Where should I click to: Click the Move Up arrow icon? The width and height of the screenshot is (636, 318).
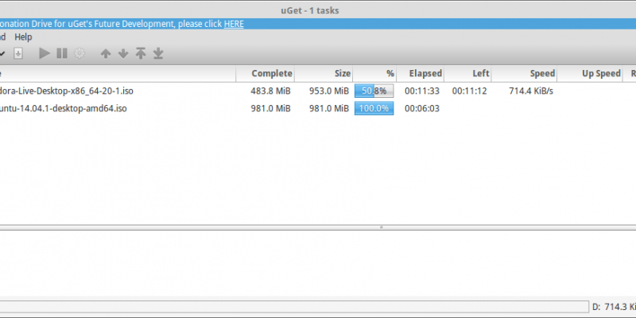tap(106, 53)
